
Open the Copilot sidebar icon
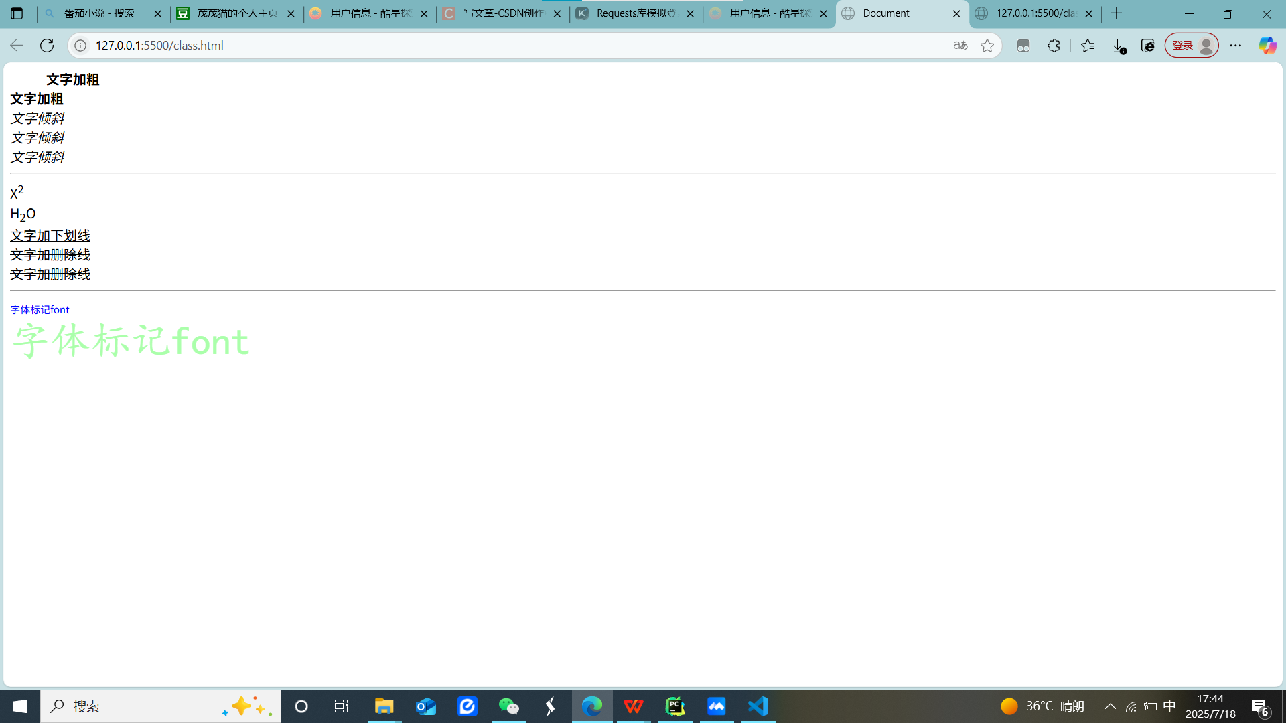tap(1267, 46)
